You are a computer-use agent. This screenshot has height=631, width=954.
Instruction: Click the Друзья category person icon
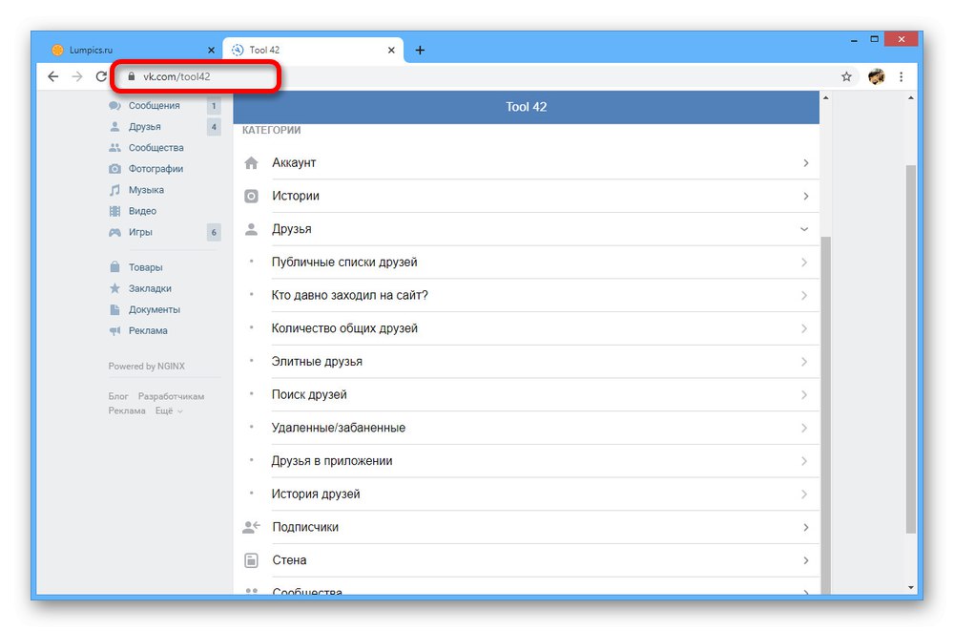pyautogui.click(x=251, y=229)
